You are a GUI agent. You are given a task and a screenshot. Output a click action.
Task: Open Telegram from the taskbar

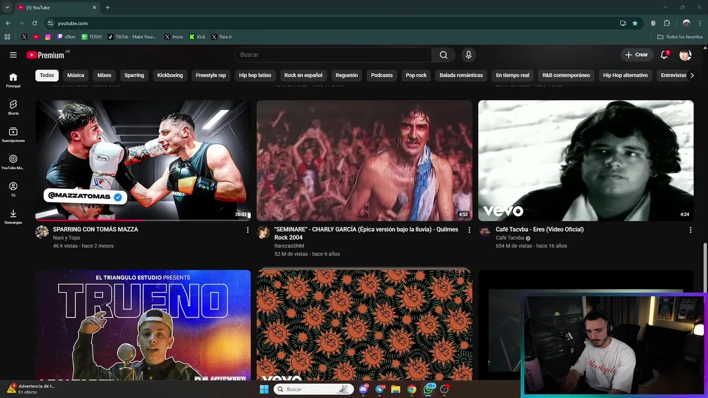[x=379, y=389]
